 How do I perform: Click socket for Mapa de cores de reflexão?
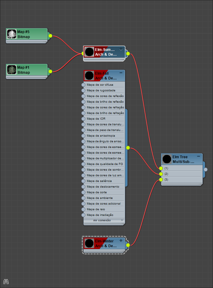point(83,96)
